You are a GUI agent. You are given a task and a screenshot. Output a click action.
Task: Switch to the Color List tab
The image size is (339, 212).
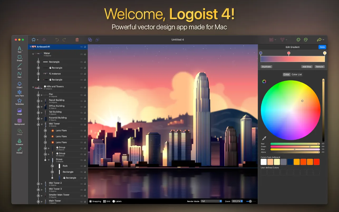pos(297,74)
